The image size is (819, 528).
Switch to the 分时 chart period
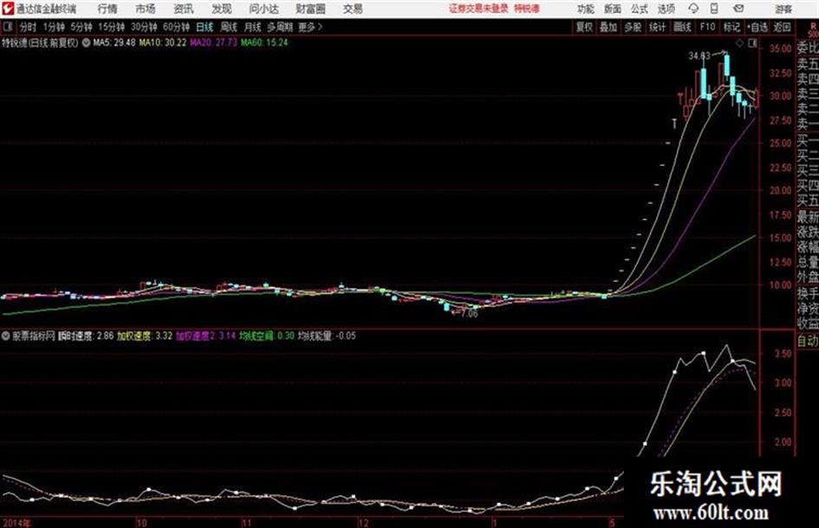tap(29, 27)
